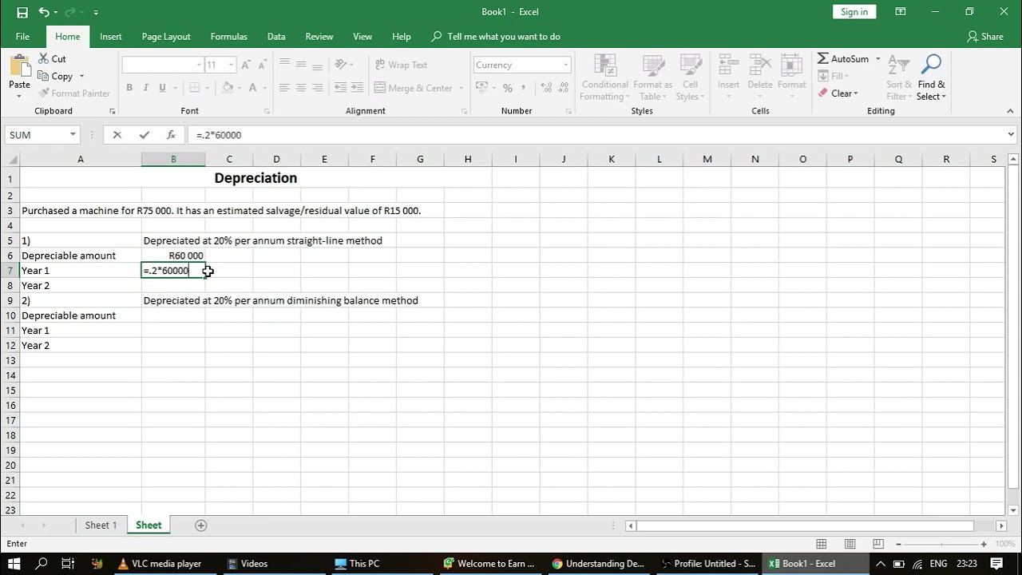Click the Comma Style icon

click(x=525, y=88)
